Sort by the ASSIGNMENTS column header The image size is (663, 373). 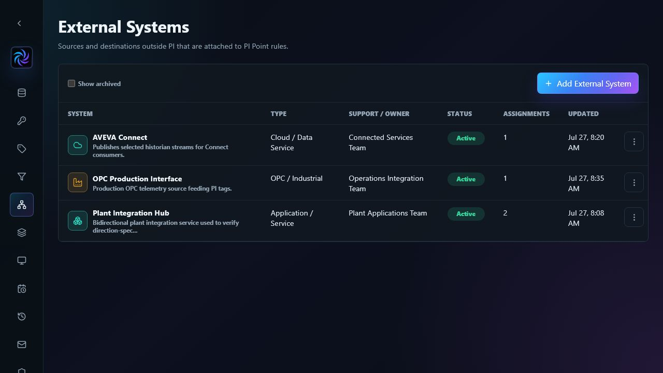(x=526, y=113)
